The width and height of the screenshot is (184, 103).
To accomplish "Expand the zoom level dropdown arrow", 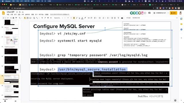I will pos(22,18).
